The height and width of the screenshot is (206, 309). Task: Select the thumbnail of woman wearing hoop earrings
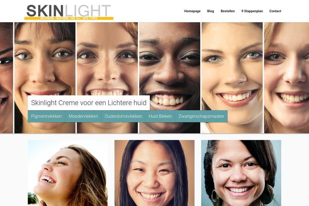(241, 173)
